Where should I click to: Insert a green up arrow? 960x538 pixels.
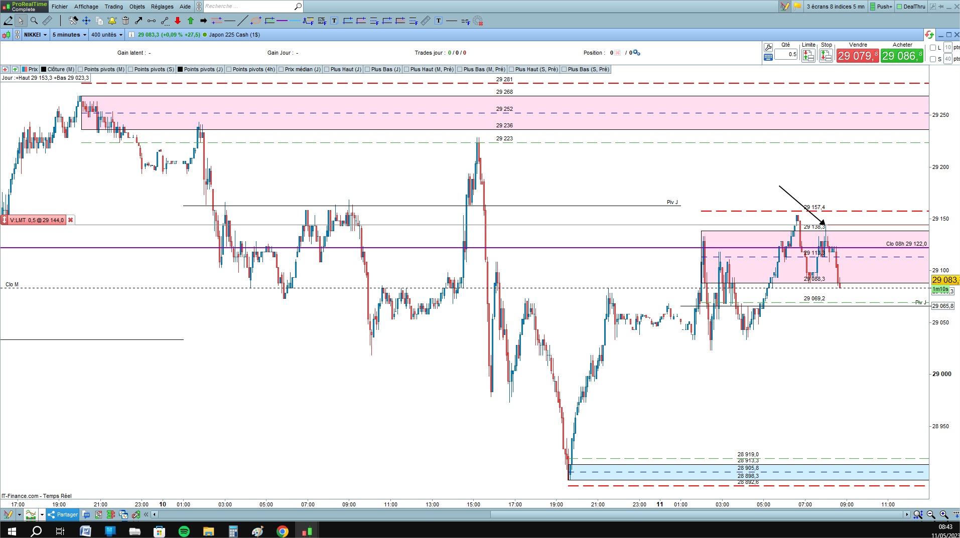(x=191, y=21)
